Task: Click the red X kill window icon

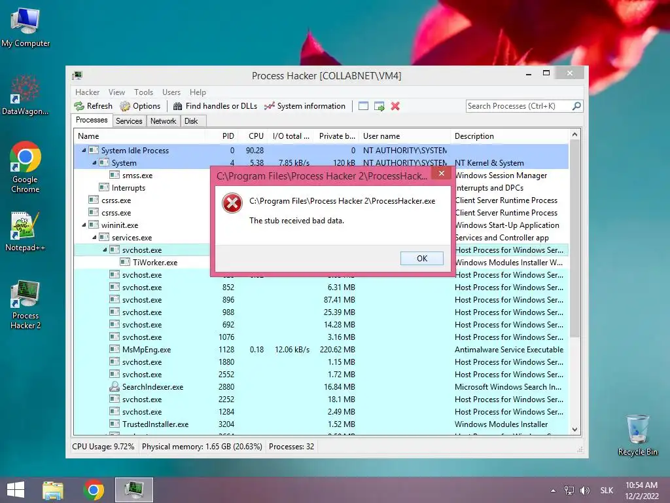Action: pos(395,106)
